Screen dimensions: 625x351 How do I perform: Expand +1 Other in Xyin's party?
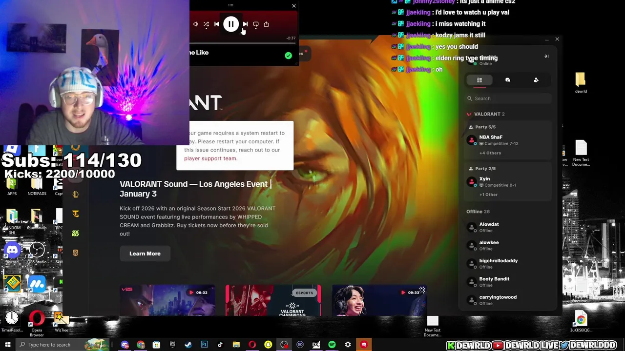(x=488, y=195)
